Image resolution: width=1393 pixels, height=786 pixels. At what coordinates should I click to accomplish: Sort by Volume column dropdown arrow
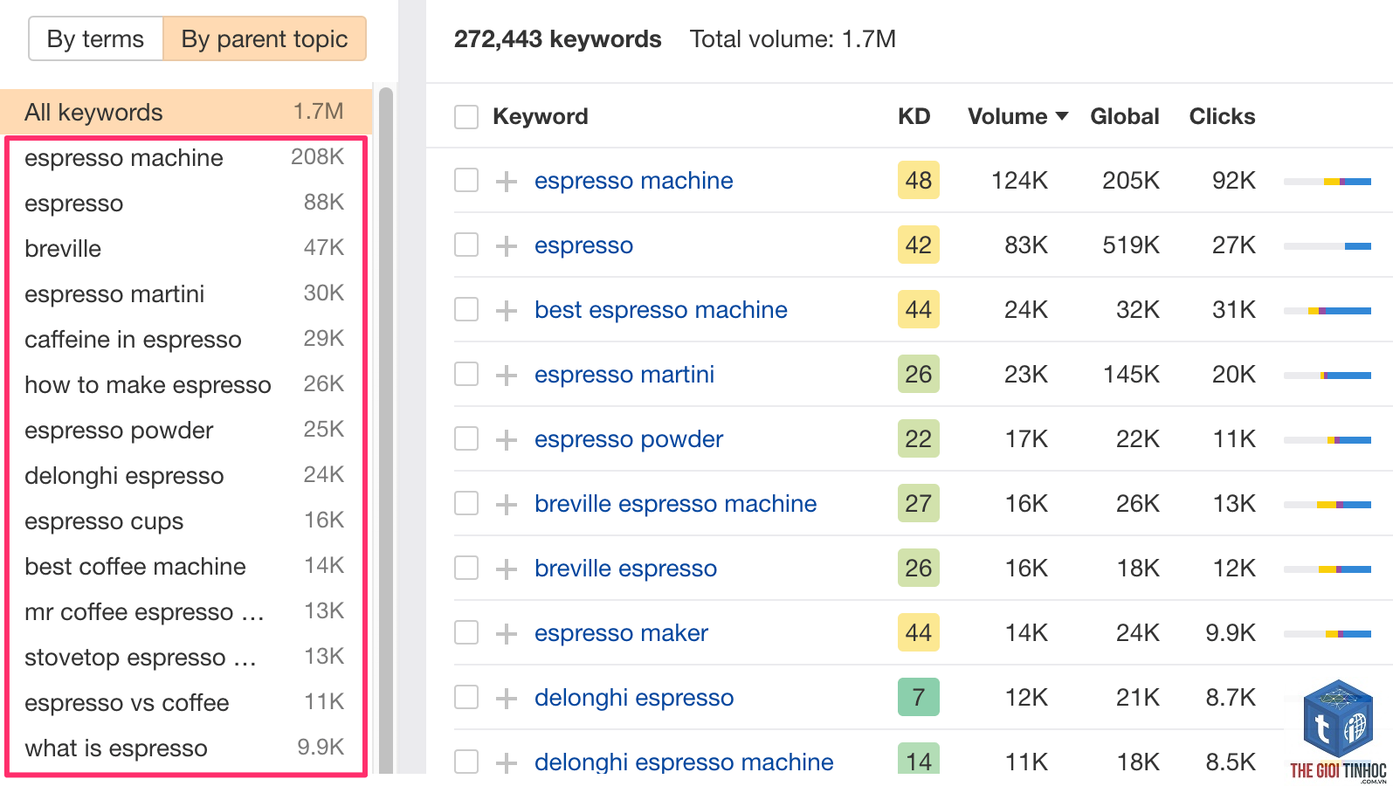pyautogui.click(x=1062, y=116)
